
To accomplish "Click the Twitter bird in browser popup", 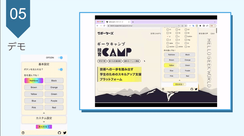I will click(x=196, y=89).
